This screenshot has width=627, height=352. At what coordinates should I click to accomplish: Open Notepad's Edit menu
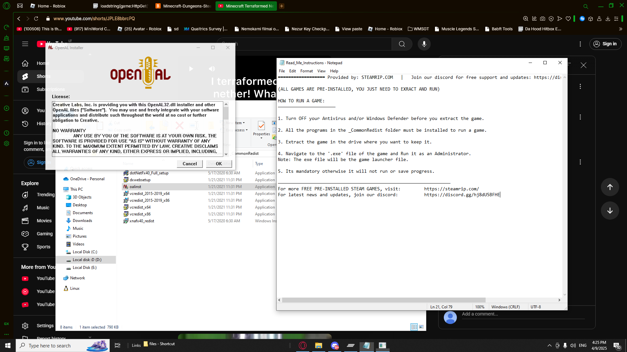point(293,71)
